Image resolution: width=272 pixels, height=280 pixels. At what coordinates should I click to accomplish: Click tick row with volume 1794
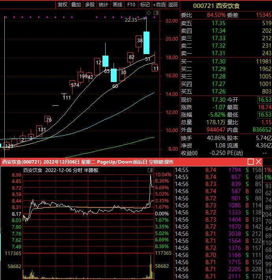click(218, 170)
